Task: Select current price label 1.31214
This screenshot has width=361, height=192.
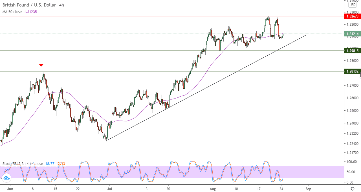Action: coord(353,34)
